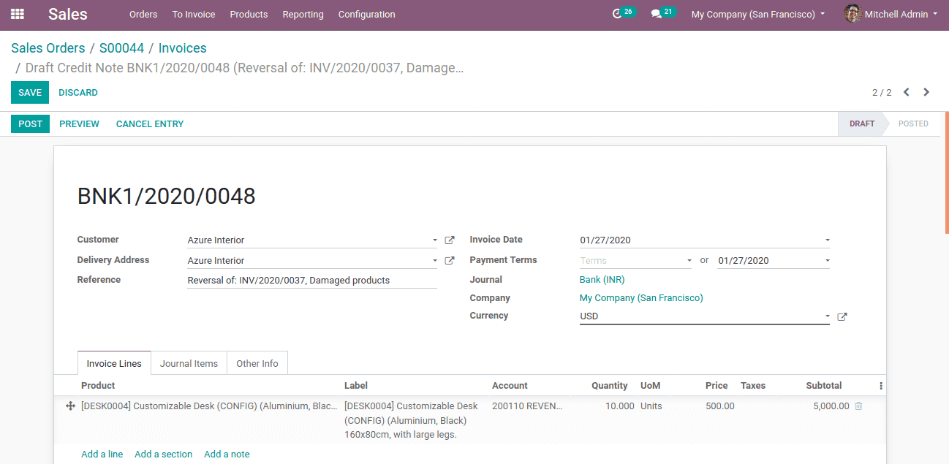
Task: Switch to the Invoice Lines tab
Action: [x=114, y=363]
